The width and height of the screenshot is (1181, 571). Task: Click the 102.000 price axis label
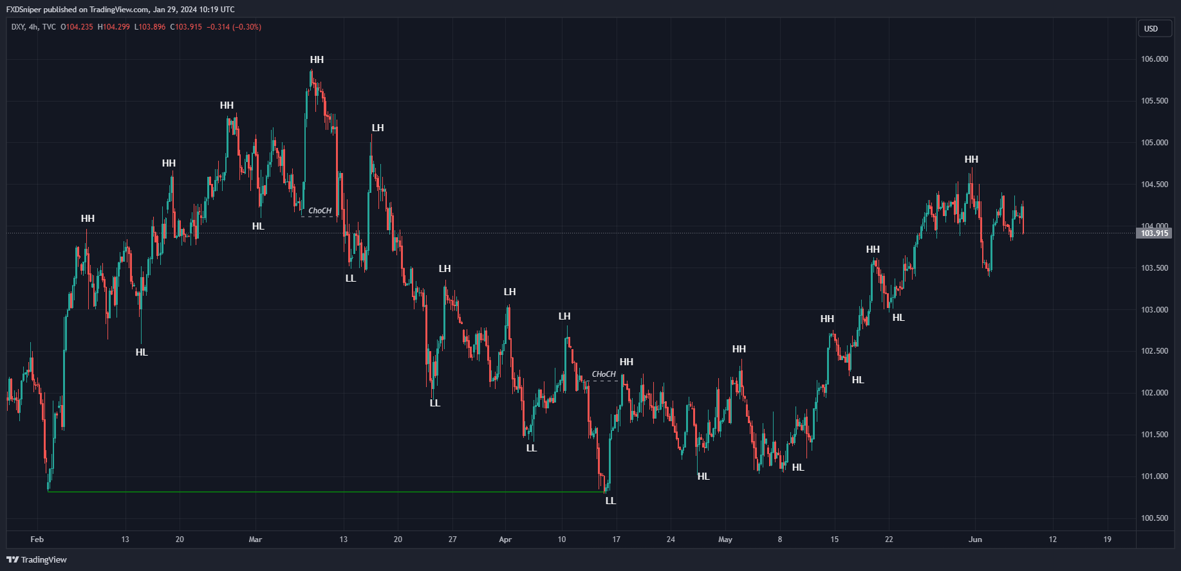[x=1155, y=393]
